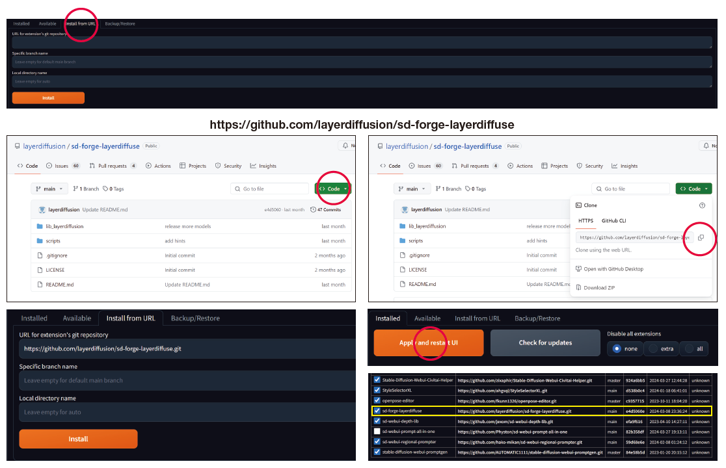Open Installed tab in panel containing layerdiffuse.git URL

34,318
